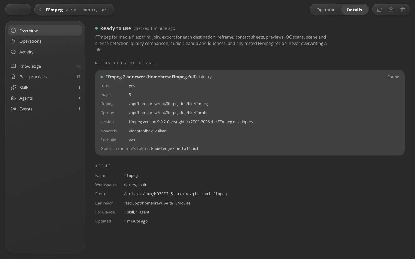Click the upload arrow icon in toolbar
Screen dimensions: 415x259
pyautogui.click(x=391, y=10)
